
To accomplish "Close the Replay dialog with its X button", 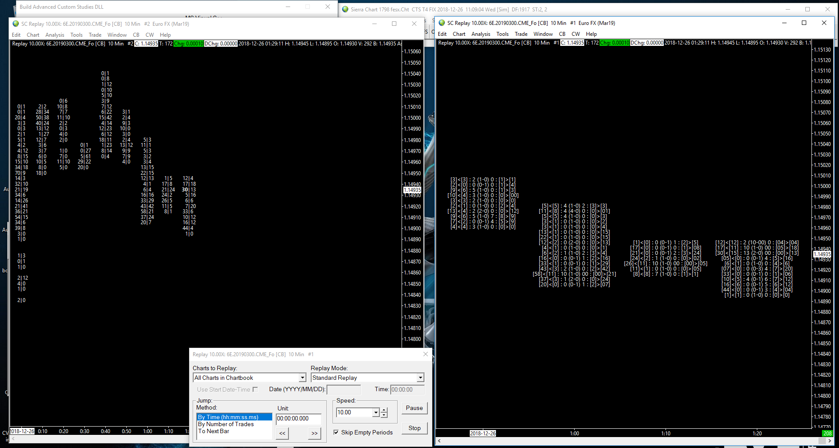I will 426,354.
